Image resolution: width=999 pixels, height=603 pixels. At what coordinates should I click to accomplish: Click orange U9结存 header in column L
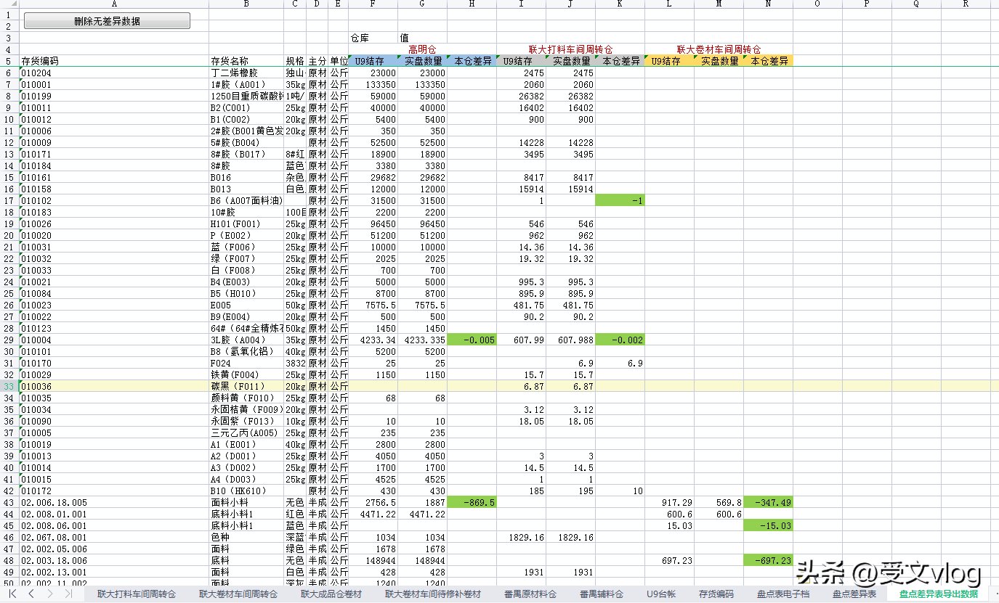[669, 61]
